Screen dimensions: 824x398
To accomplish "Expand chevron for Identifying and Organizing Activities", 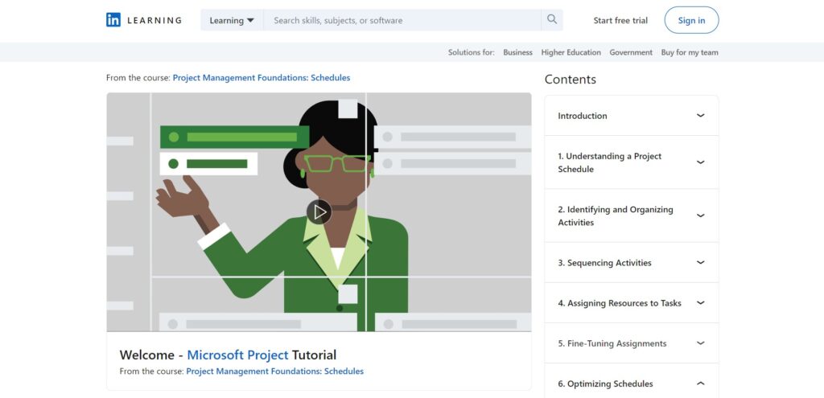I will 700,215.
